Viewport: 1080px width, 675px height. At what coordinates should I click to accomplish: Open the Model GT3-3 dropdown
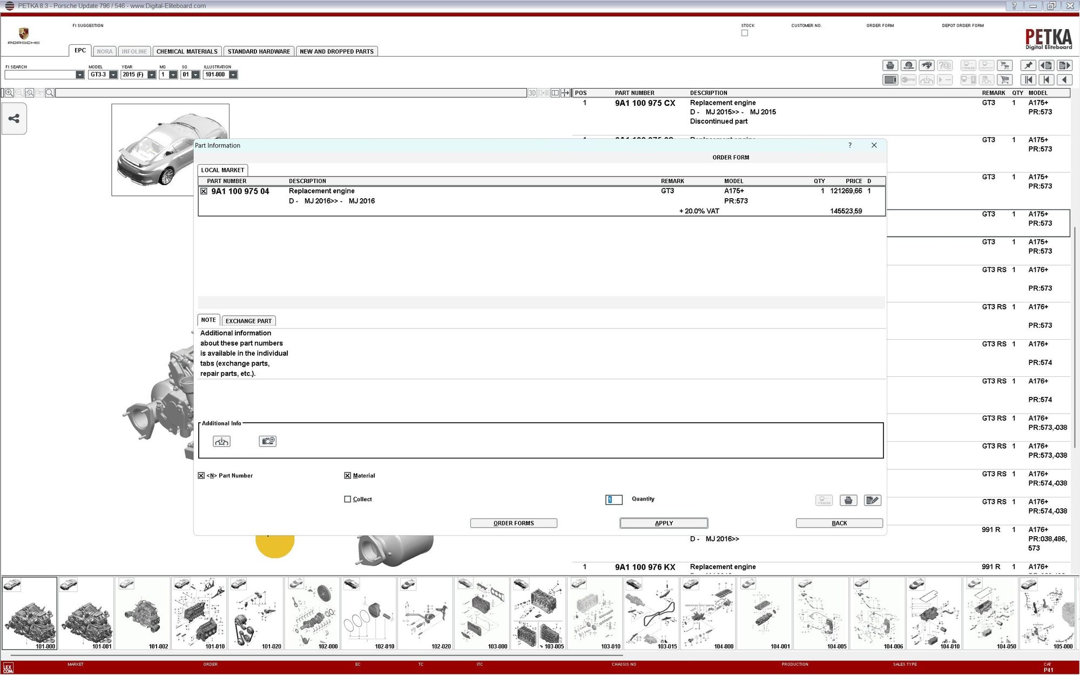(113, 75)
